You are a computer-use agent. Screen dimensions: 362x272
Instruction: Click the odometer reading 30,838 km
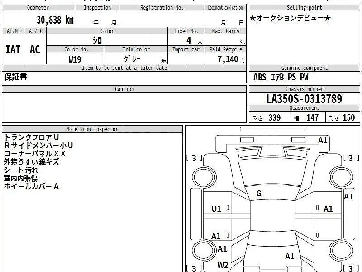55,19
